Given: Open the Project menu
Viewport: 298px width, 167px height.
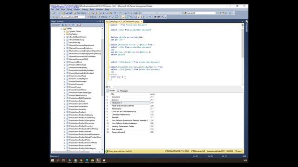Looking at the screenshot, I should point(77,9).
